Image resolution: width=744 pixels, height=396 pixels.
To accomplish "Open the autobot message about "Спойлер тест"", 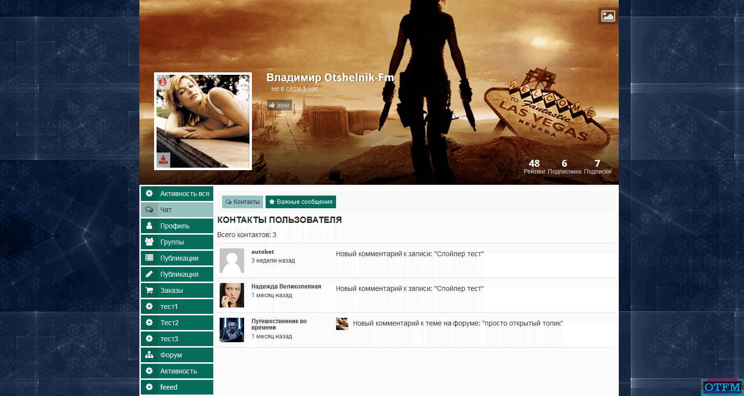I will [x=410, y=254].
